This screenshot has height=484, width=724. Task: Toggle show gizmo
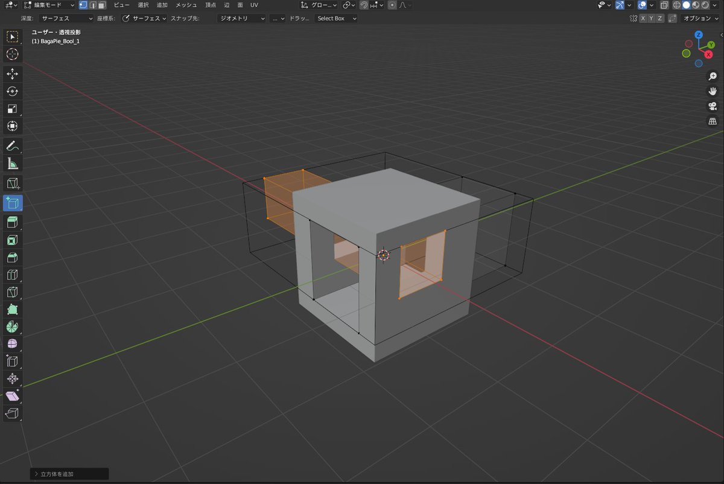620,5
